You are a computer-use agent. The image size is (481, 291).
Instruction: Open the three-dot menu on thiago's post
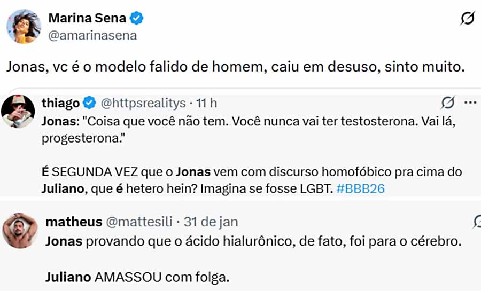coord(470,103)
